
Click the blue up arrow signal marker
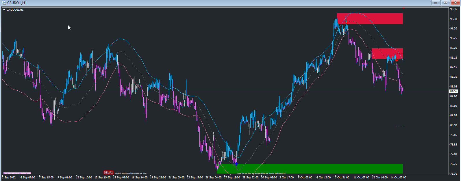pyautogui.click(x=236, y=164)
